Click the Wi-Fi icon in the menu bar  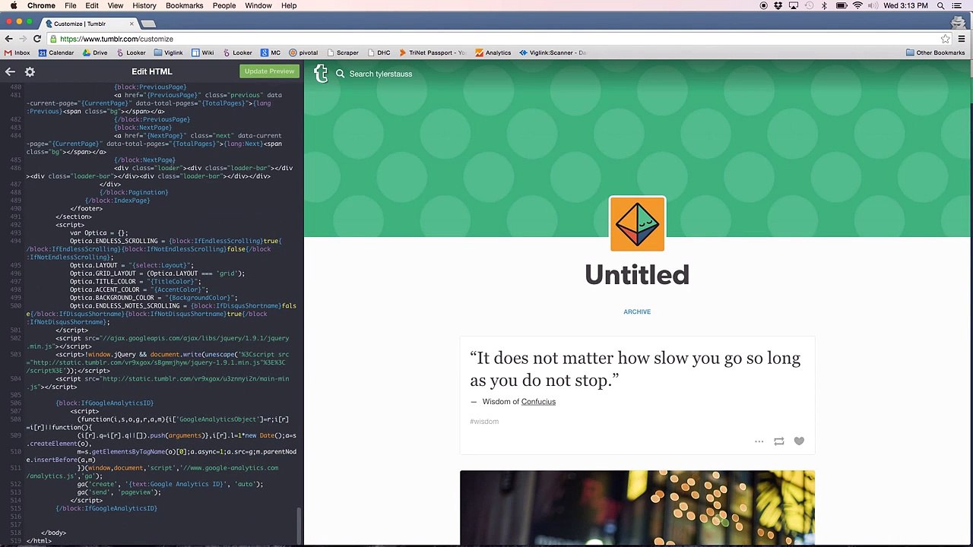858,5
